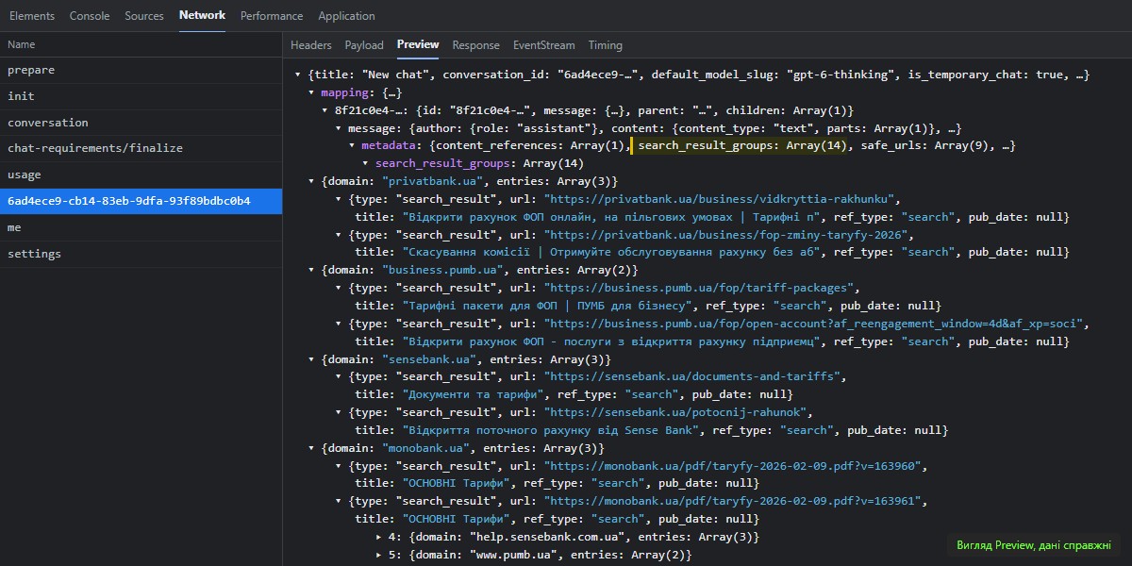Go to the Sources tab

coord(144,16)
